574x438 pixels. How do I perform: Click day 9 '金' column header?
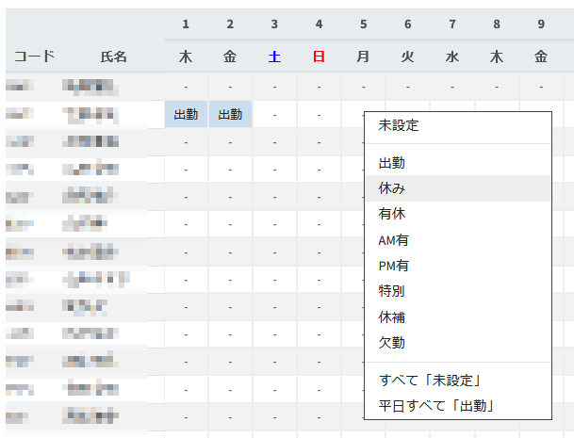click(541, 57)
